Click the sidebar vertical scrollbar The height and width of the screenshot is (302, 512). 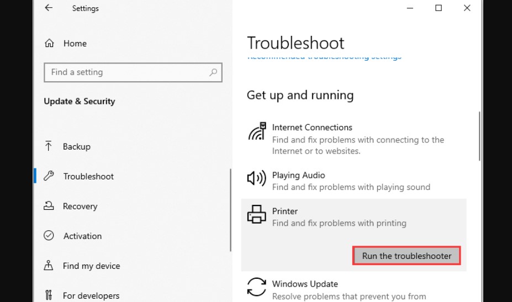[x=230, y=210]
